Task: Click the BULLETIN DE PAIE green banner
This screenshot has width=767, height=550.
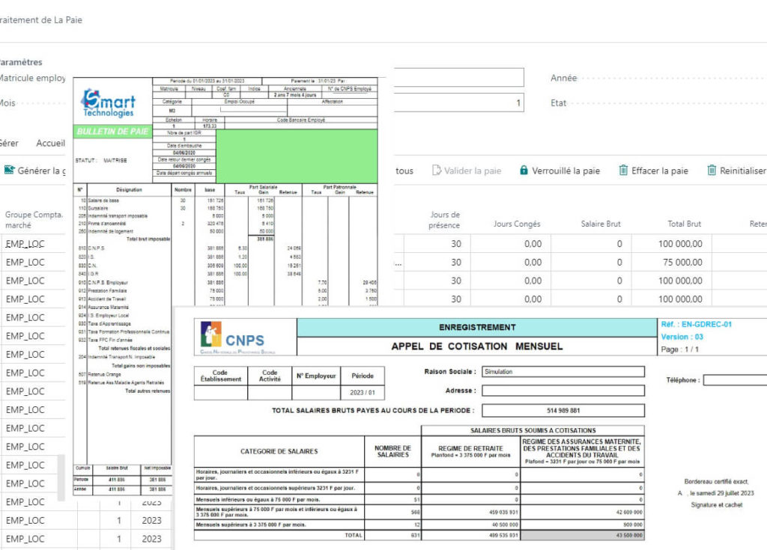Action: coord(112,131)
